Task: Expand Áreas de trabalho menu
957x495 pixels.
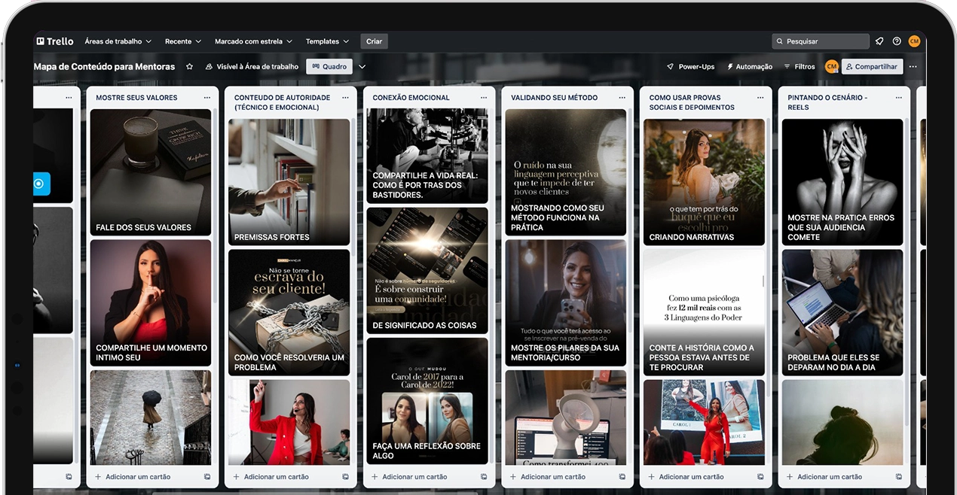Action: point(118,41)
